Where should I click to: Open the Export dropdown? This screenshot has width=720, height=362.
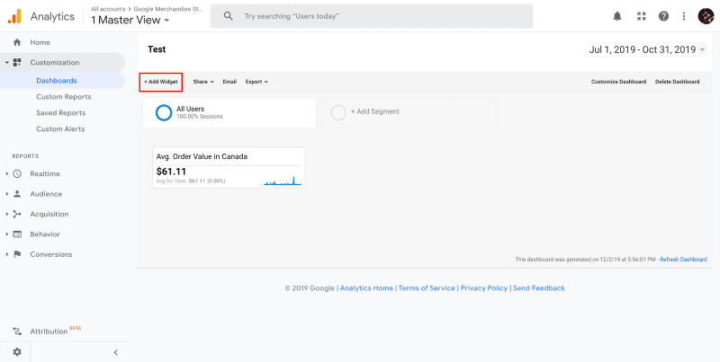click(x=256, y=82)
